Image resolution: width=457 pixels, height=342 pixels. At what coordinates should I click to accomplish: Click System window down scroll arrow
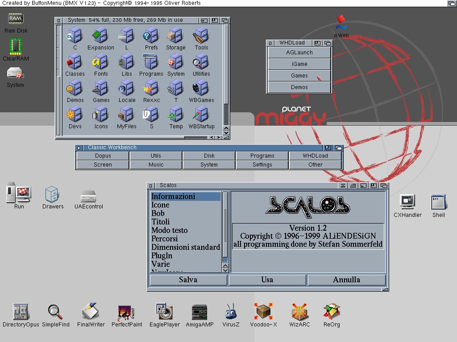coord(226,133)
